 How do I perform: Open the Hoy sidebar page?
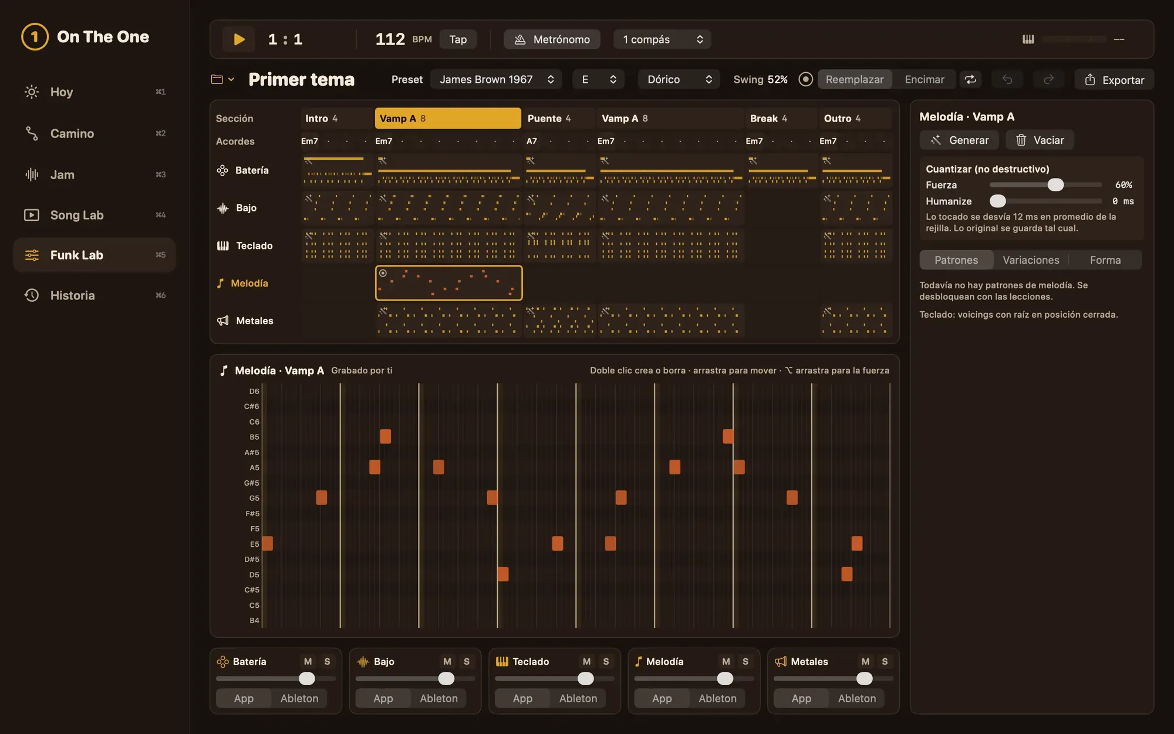coord(95,92)
